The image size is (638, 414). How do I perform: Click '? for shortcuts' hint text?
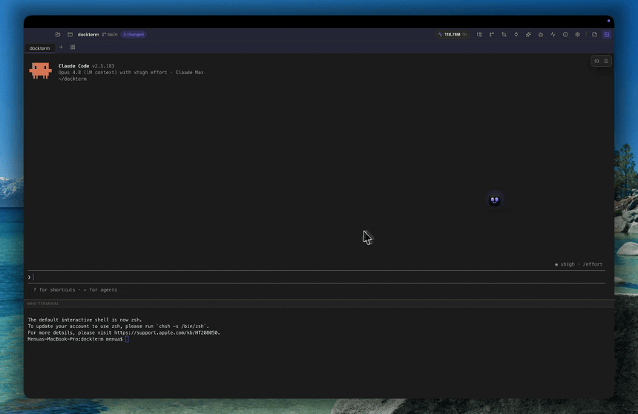pos(54,290)
